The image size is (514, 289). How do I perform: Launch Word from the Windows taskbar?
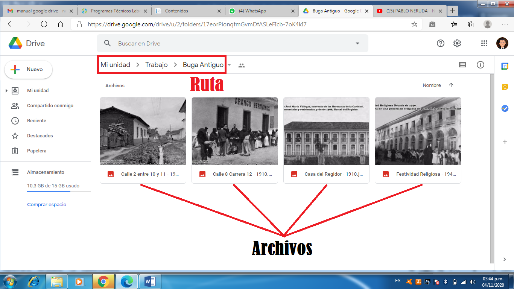[x=150, y=281]
